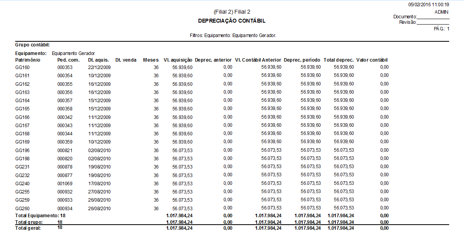
Task: Click acquisition date 17/08/2010
Action: 99,184
